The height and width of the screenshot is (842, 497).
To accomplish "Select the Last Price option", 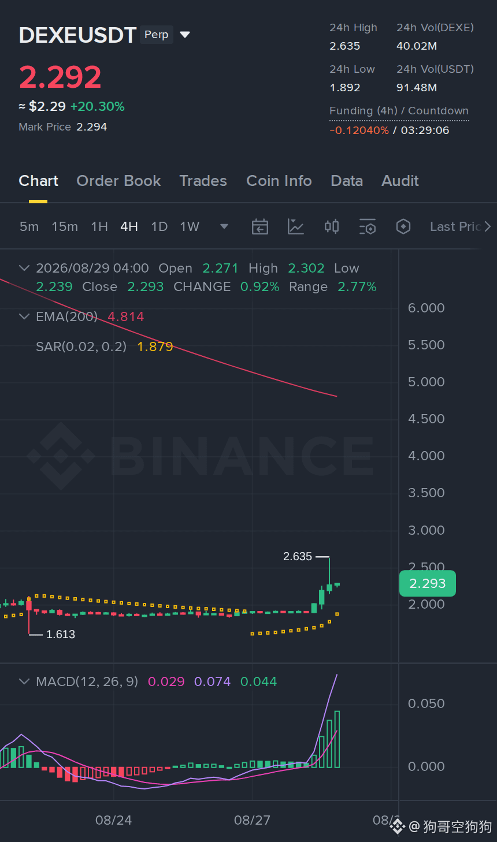I will tap(455, 226).
